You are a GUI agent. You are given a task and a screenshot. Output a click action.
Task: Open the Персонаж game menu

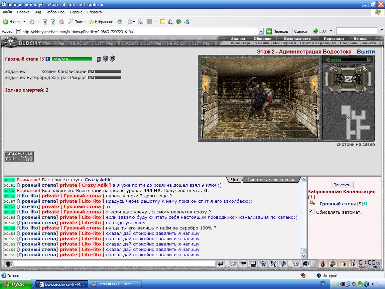[x=334, y=38]
